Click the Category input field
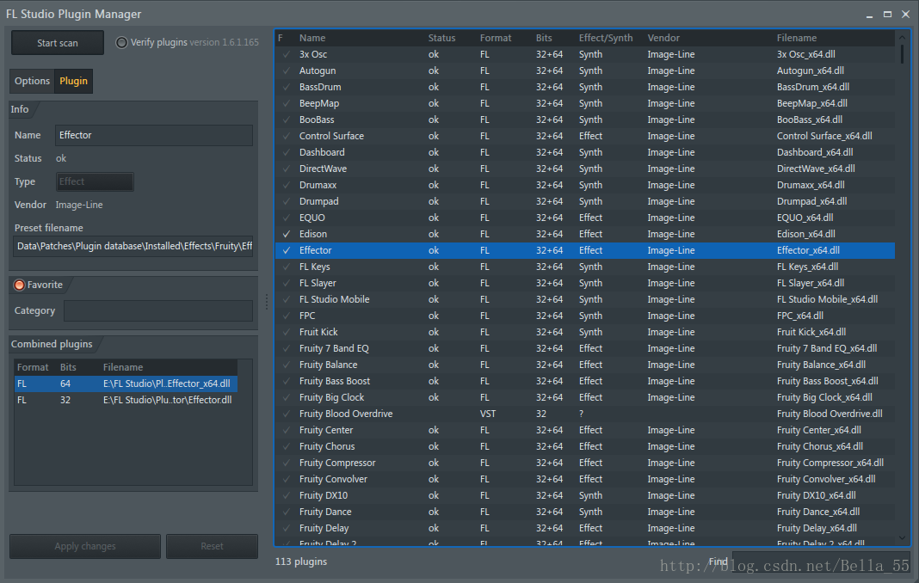 [x=158, y=310]
